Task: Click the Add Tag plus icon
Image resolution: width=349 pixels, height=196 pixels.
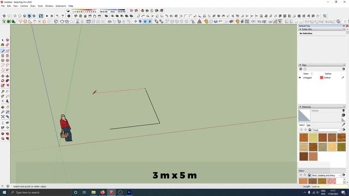Action: tap(300, 69)
